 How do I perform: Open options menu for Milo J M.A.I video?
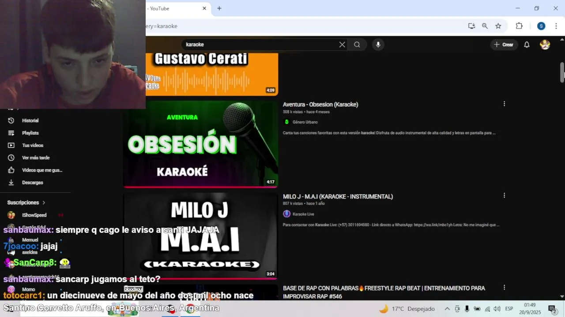tap(504, 195)
